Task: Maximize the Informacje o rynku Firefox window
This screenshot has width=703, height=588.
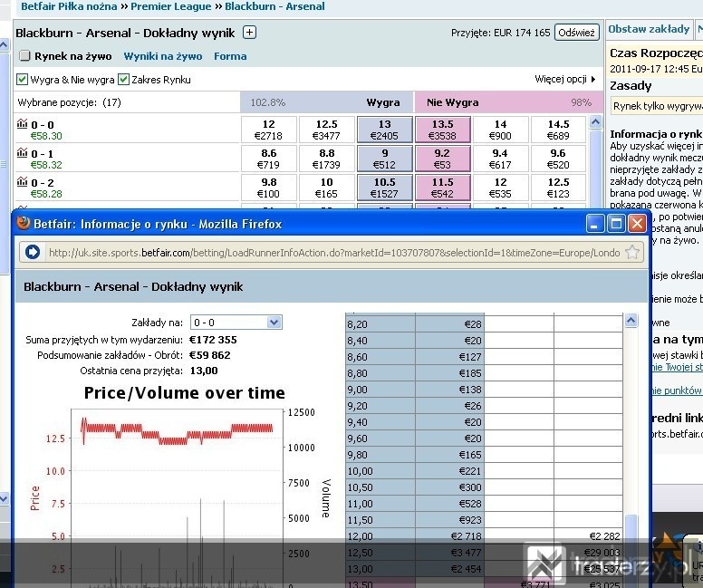Action: [616, 224]
